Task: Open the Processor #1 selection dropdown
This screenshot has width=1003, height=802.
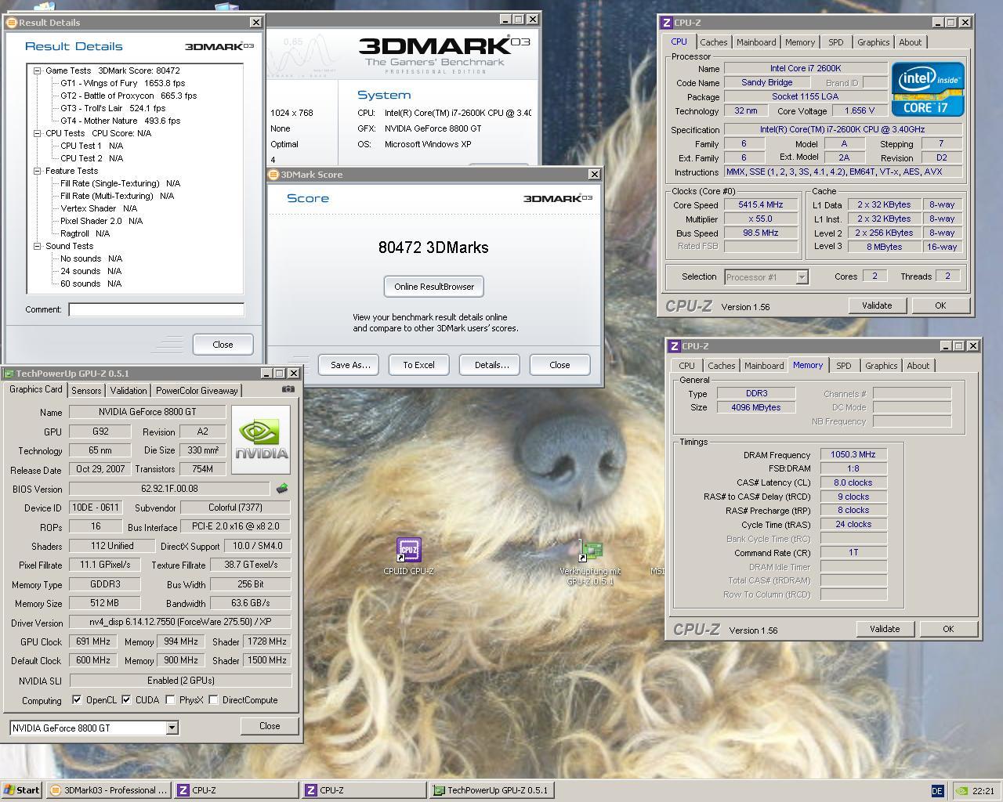Action: 802,276
